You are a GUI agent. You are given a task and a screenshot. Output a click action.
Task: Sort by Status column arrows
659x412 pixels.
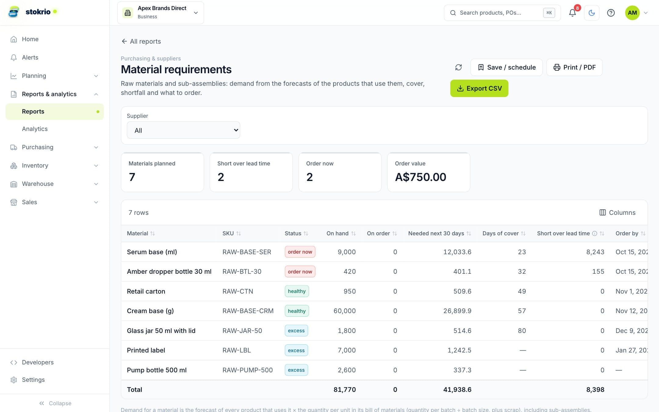click(306, 233)
